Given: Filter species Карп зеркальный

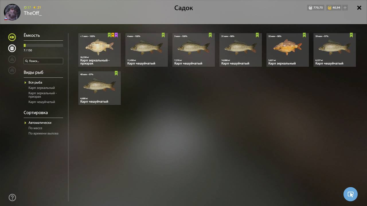Looking at the screenshot, I should 42,88.
